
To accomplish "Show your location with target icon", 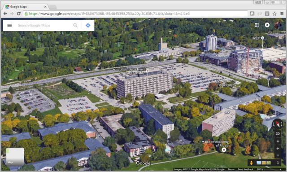I will (x=278, y=141).
